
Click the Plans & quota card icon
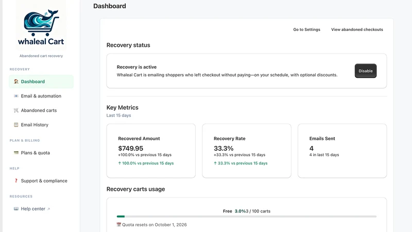coord(16,153)
